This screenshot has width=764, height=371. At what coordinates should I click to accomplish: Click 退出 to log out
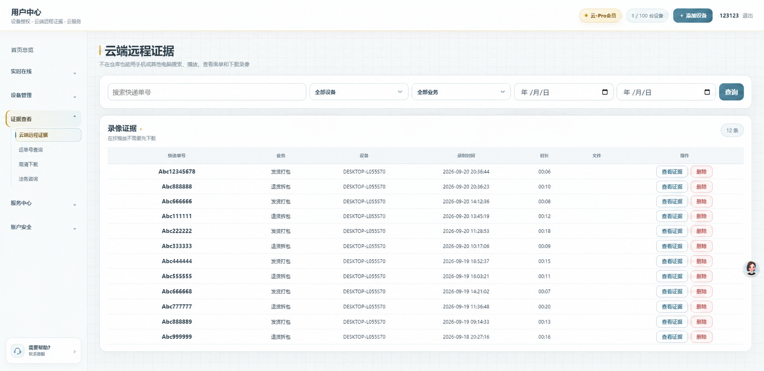point(747,16)
